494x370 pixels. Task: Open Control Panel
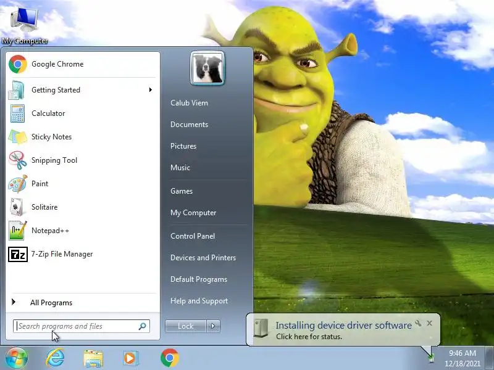(x=193, y=236)
